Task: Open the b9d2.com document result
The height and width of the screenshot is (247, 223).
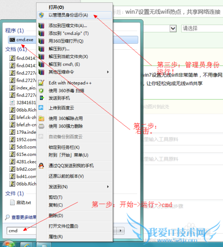Action: point(23,169)
